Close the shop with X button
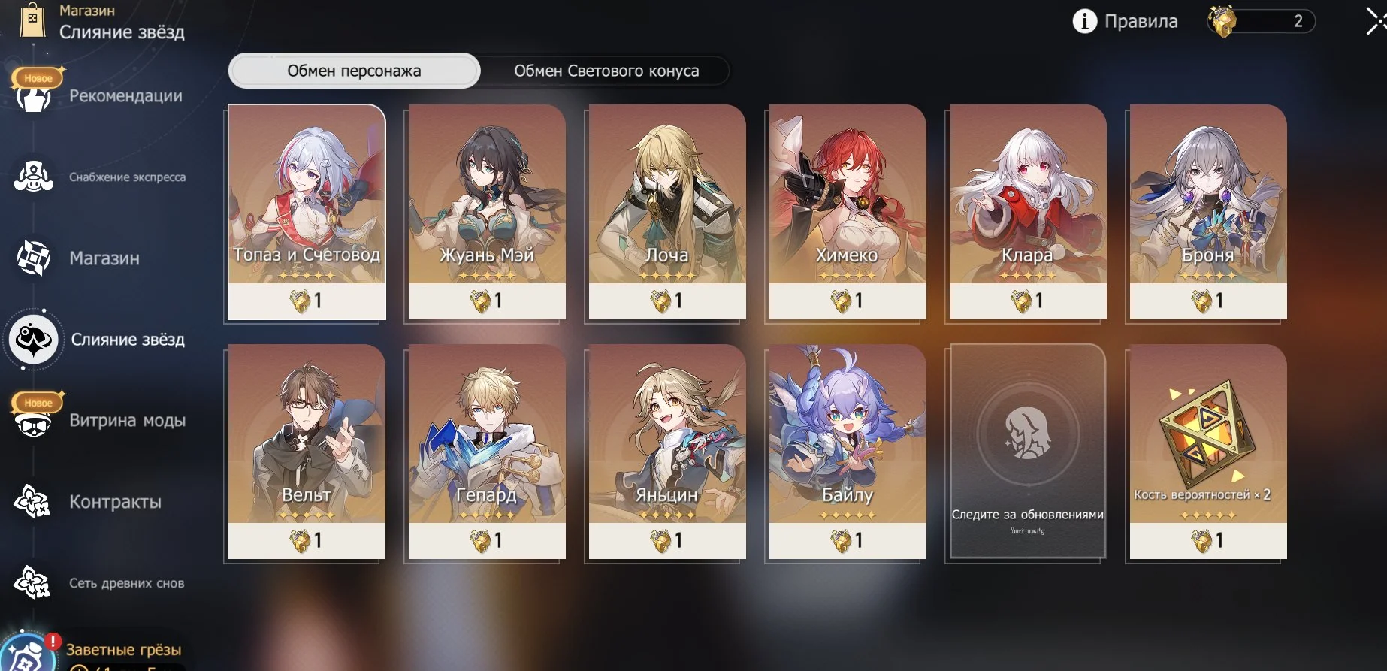The width and height of the screenshot is (1387, 671). point(1375,21)
